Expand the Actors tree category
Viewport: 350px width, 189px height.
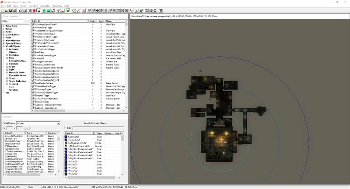[3, 29]
